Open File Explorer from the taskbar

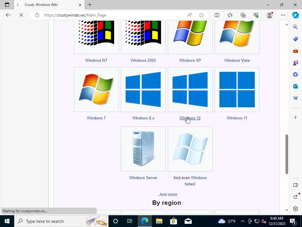coord(159,221)
